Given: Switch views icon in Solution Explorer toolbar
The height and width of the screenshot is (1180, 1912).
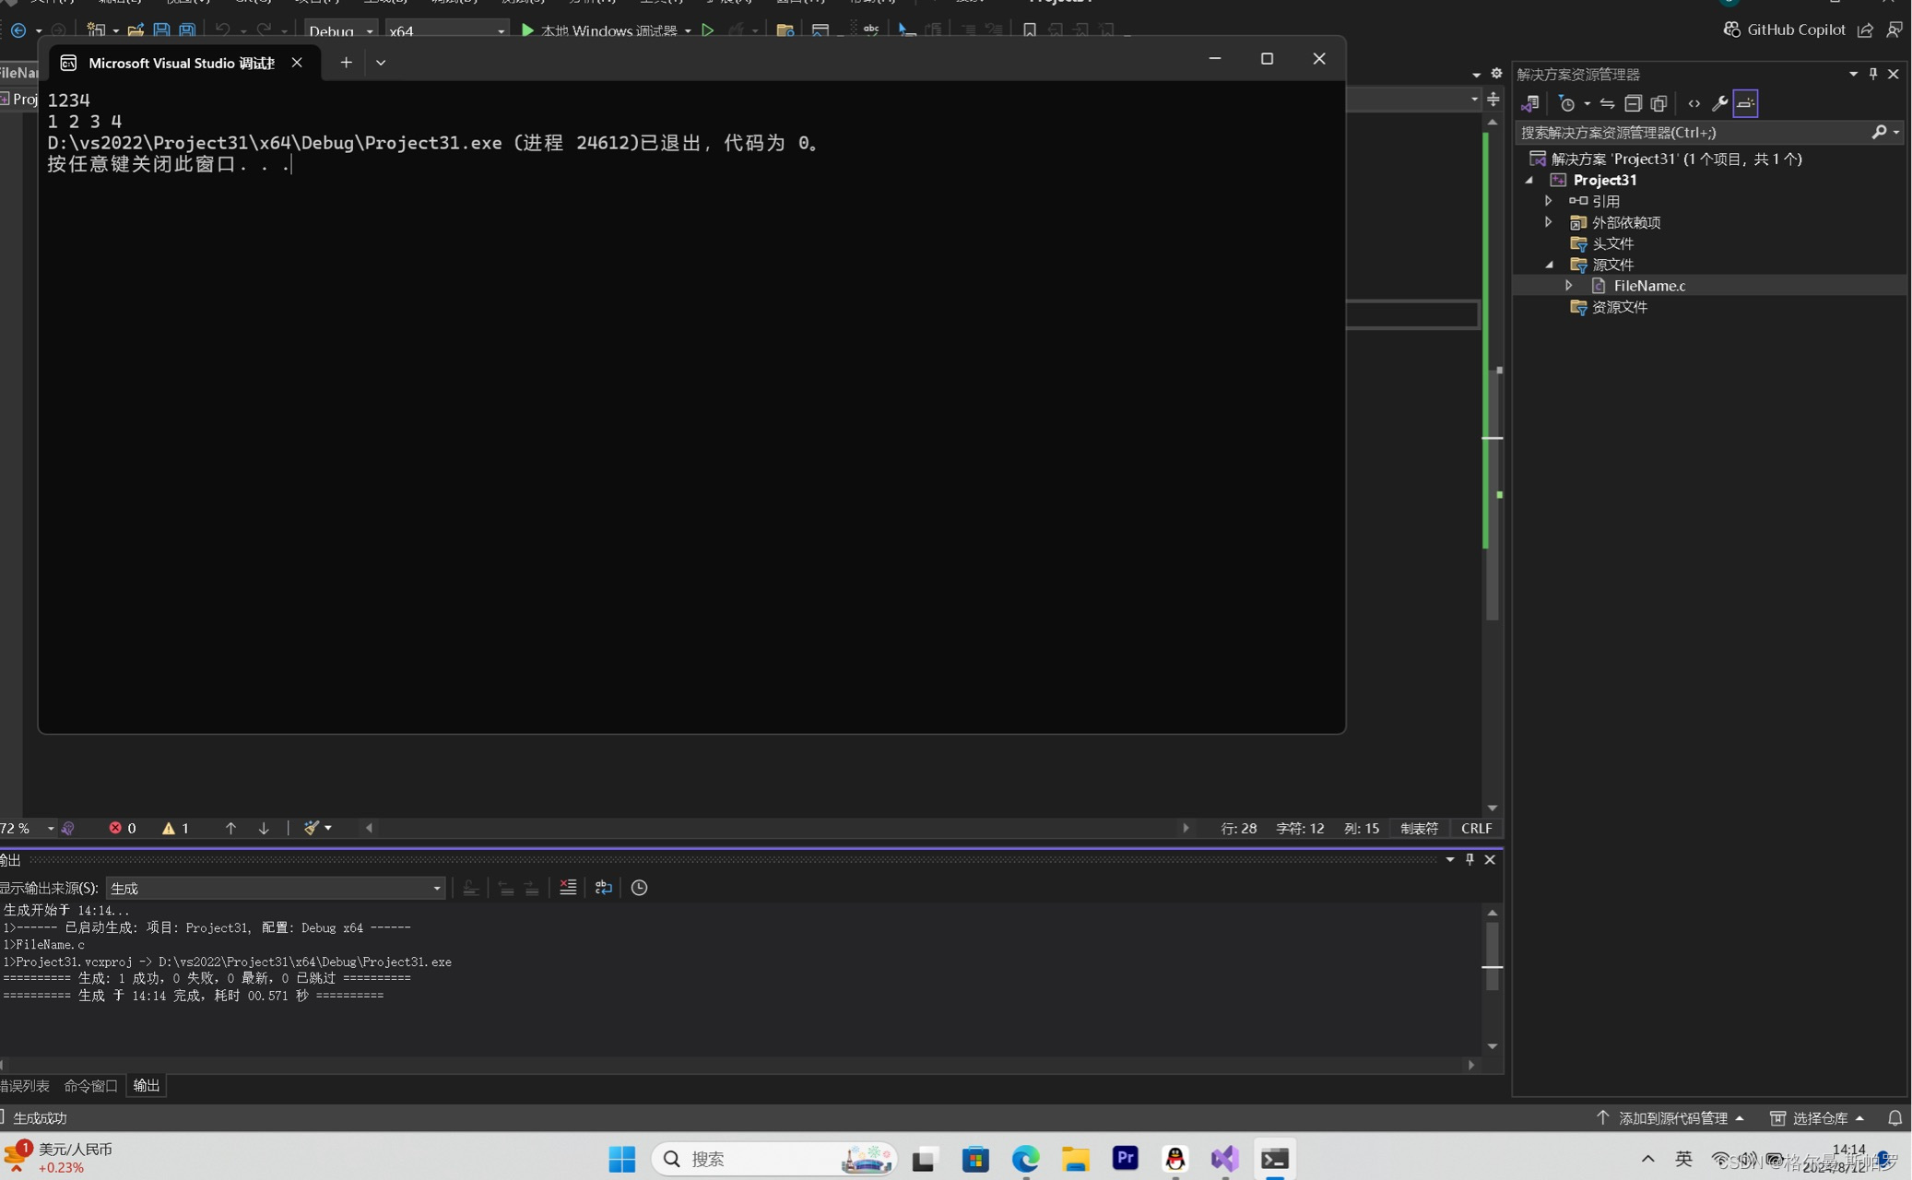Looking at the screenshot, I should 1530,103.
